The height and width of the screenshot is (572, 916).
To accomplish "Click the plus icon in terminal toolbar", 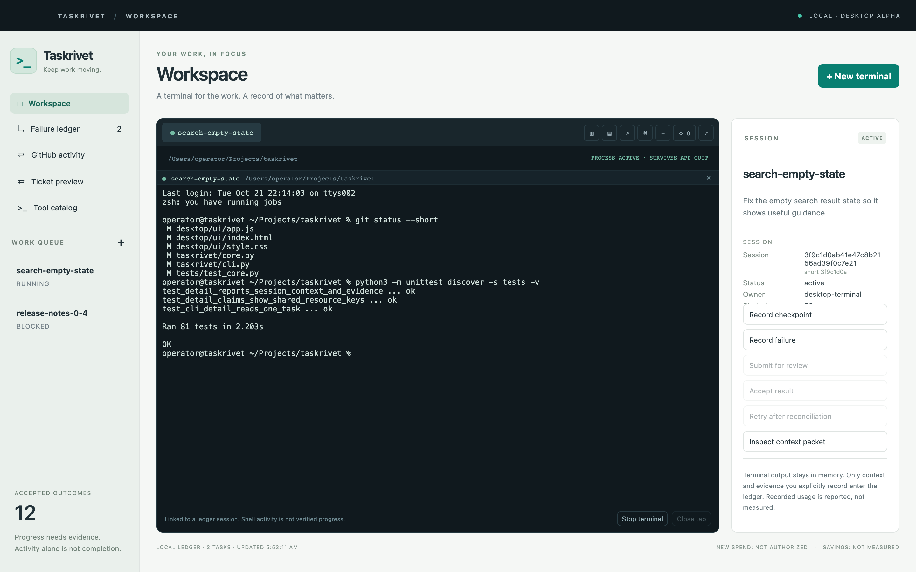I will 663,133.
